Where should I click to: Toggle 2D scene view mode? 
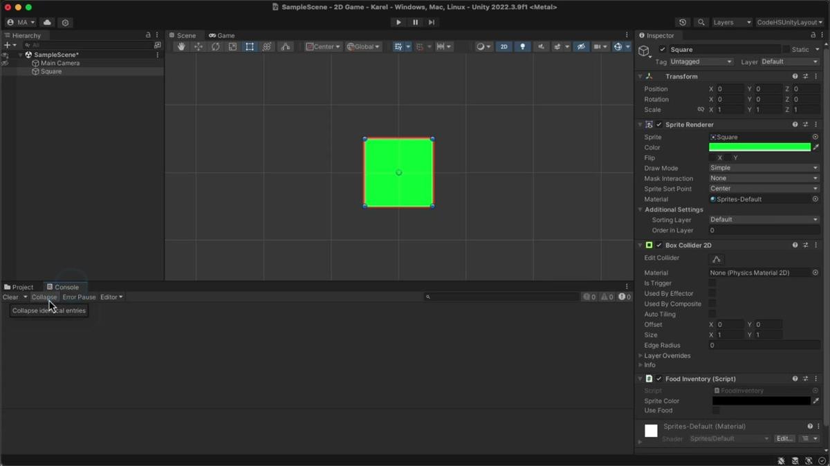pyautogui.click(x=504, y=46)
